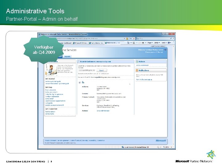The image size is (222, 167).
Task: Click the Print icon in command bar
Action: point(143,43)
